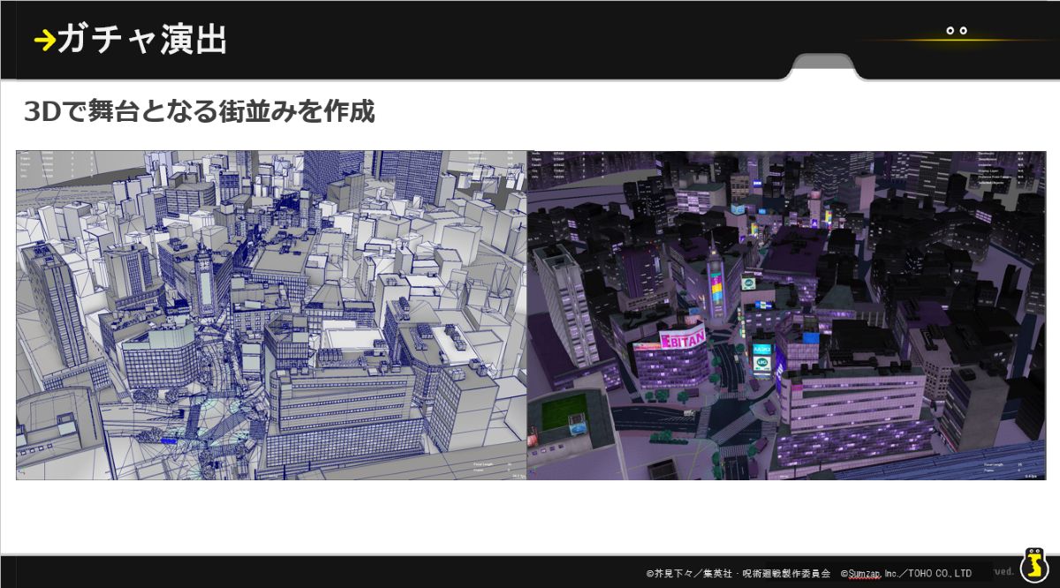
Task: Click the slide title ガチャ演出
Action: [142, 40]
